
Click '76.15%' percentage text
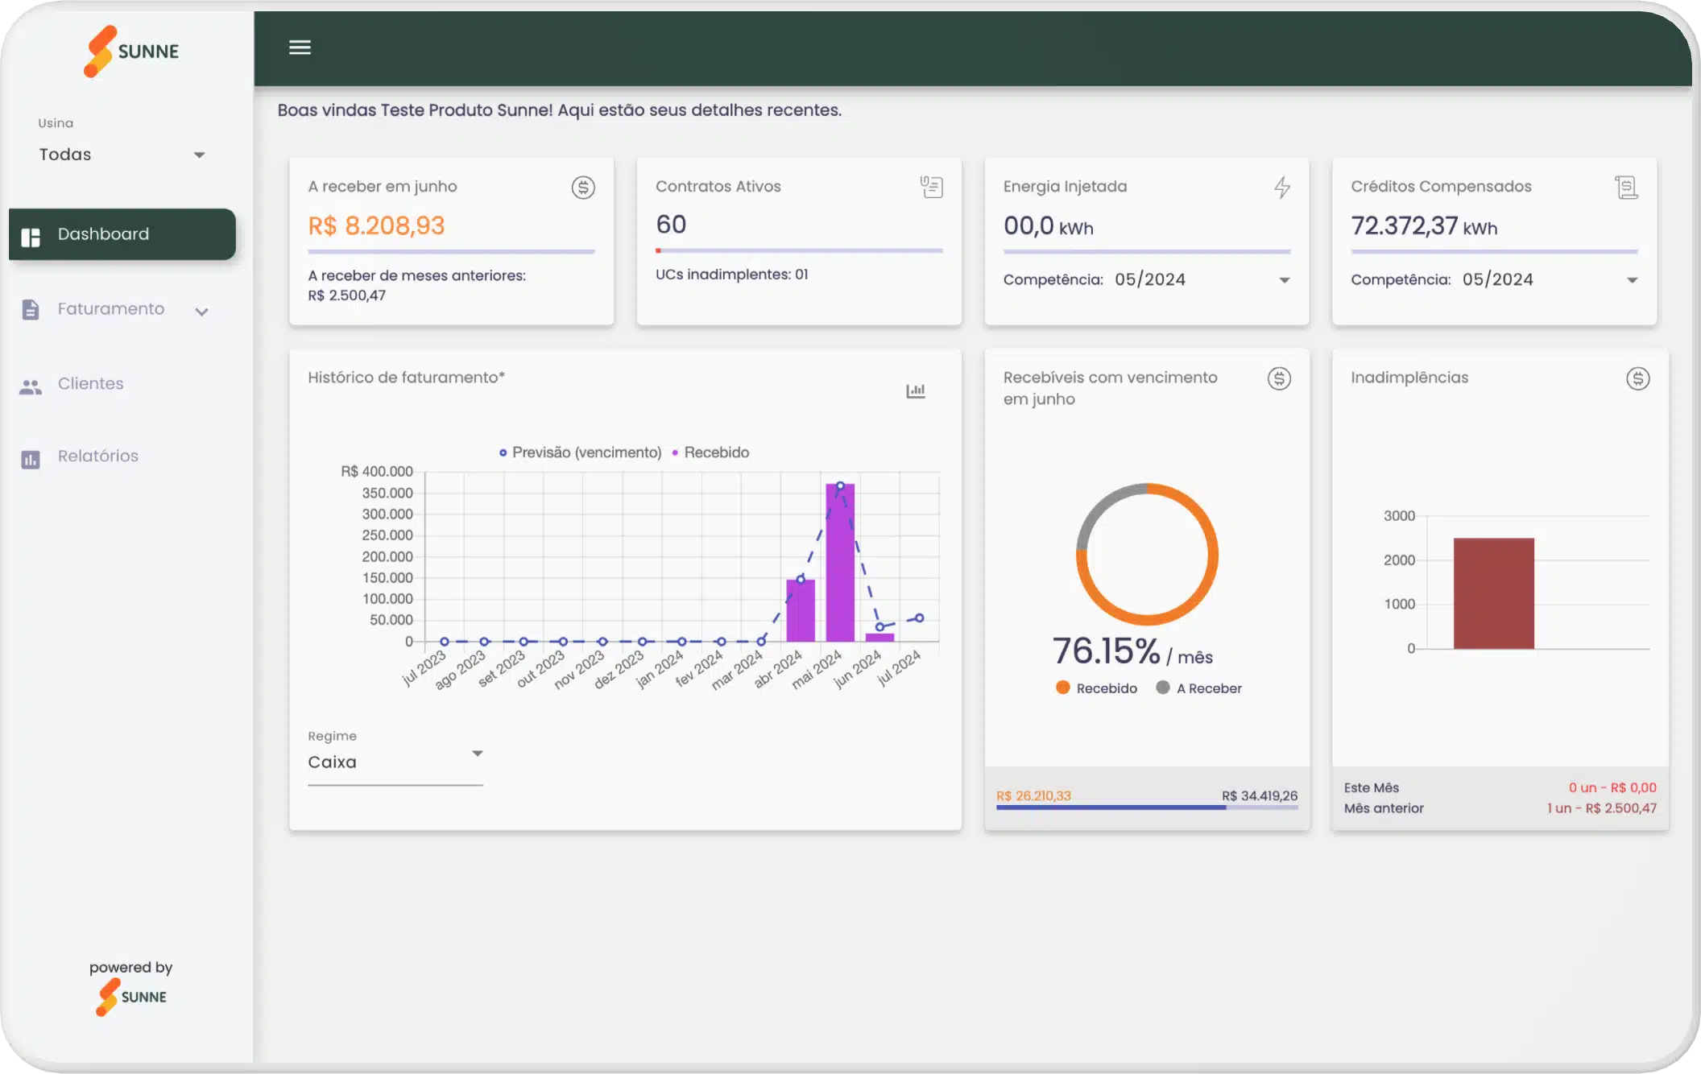pyautogui.click(x=1106, y=651)
